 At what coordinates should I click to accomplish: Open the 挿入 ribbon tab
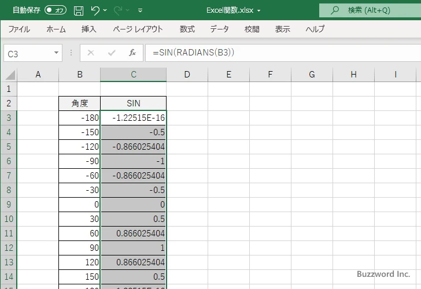[89, 29]
